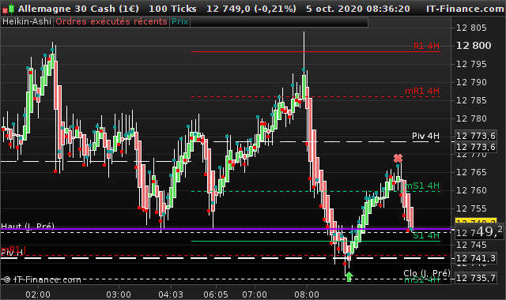Click the price readout 12 749,0 (-0,21%)
The image size is (506, 300).
pyautogui.click(x=251, y=9)
